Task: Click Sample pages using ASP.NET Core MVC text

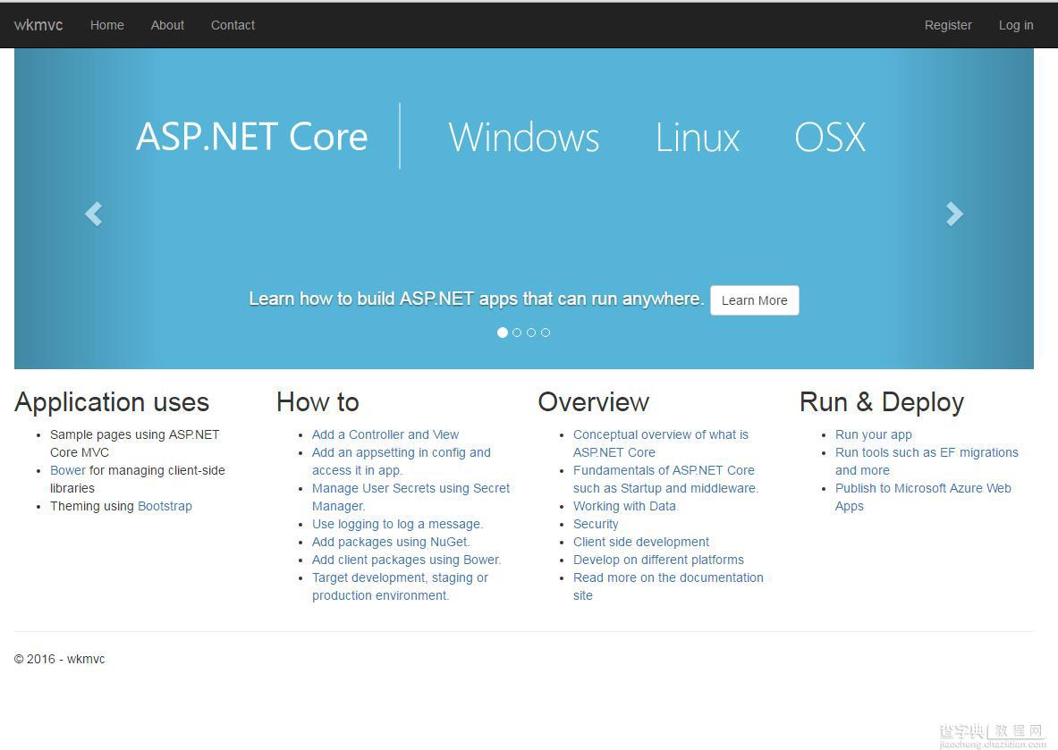Action: pyautogui.click(x=134, y=443)
